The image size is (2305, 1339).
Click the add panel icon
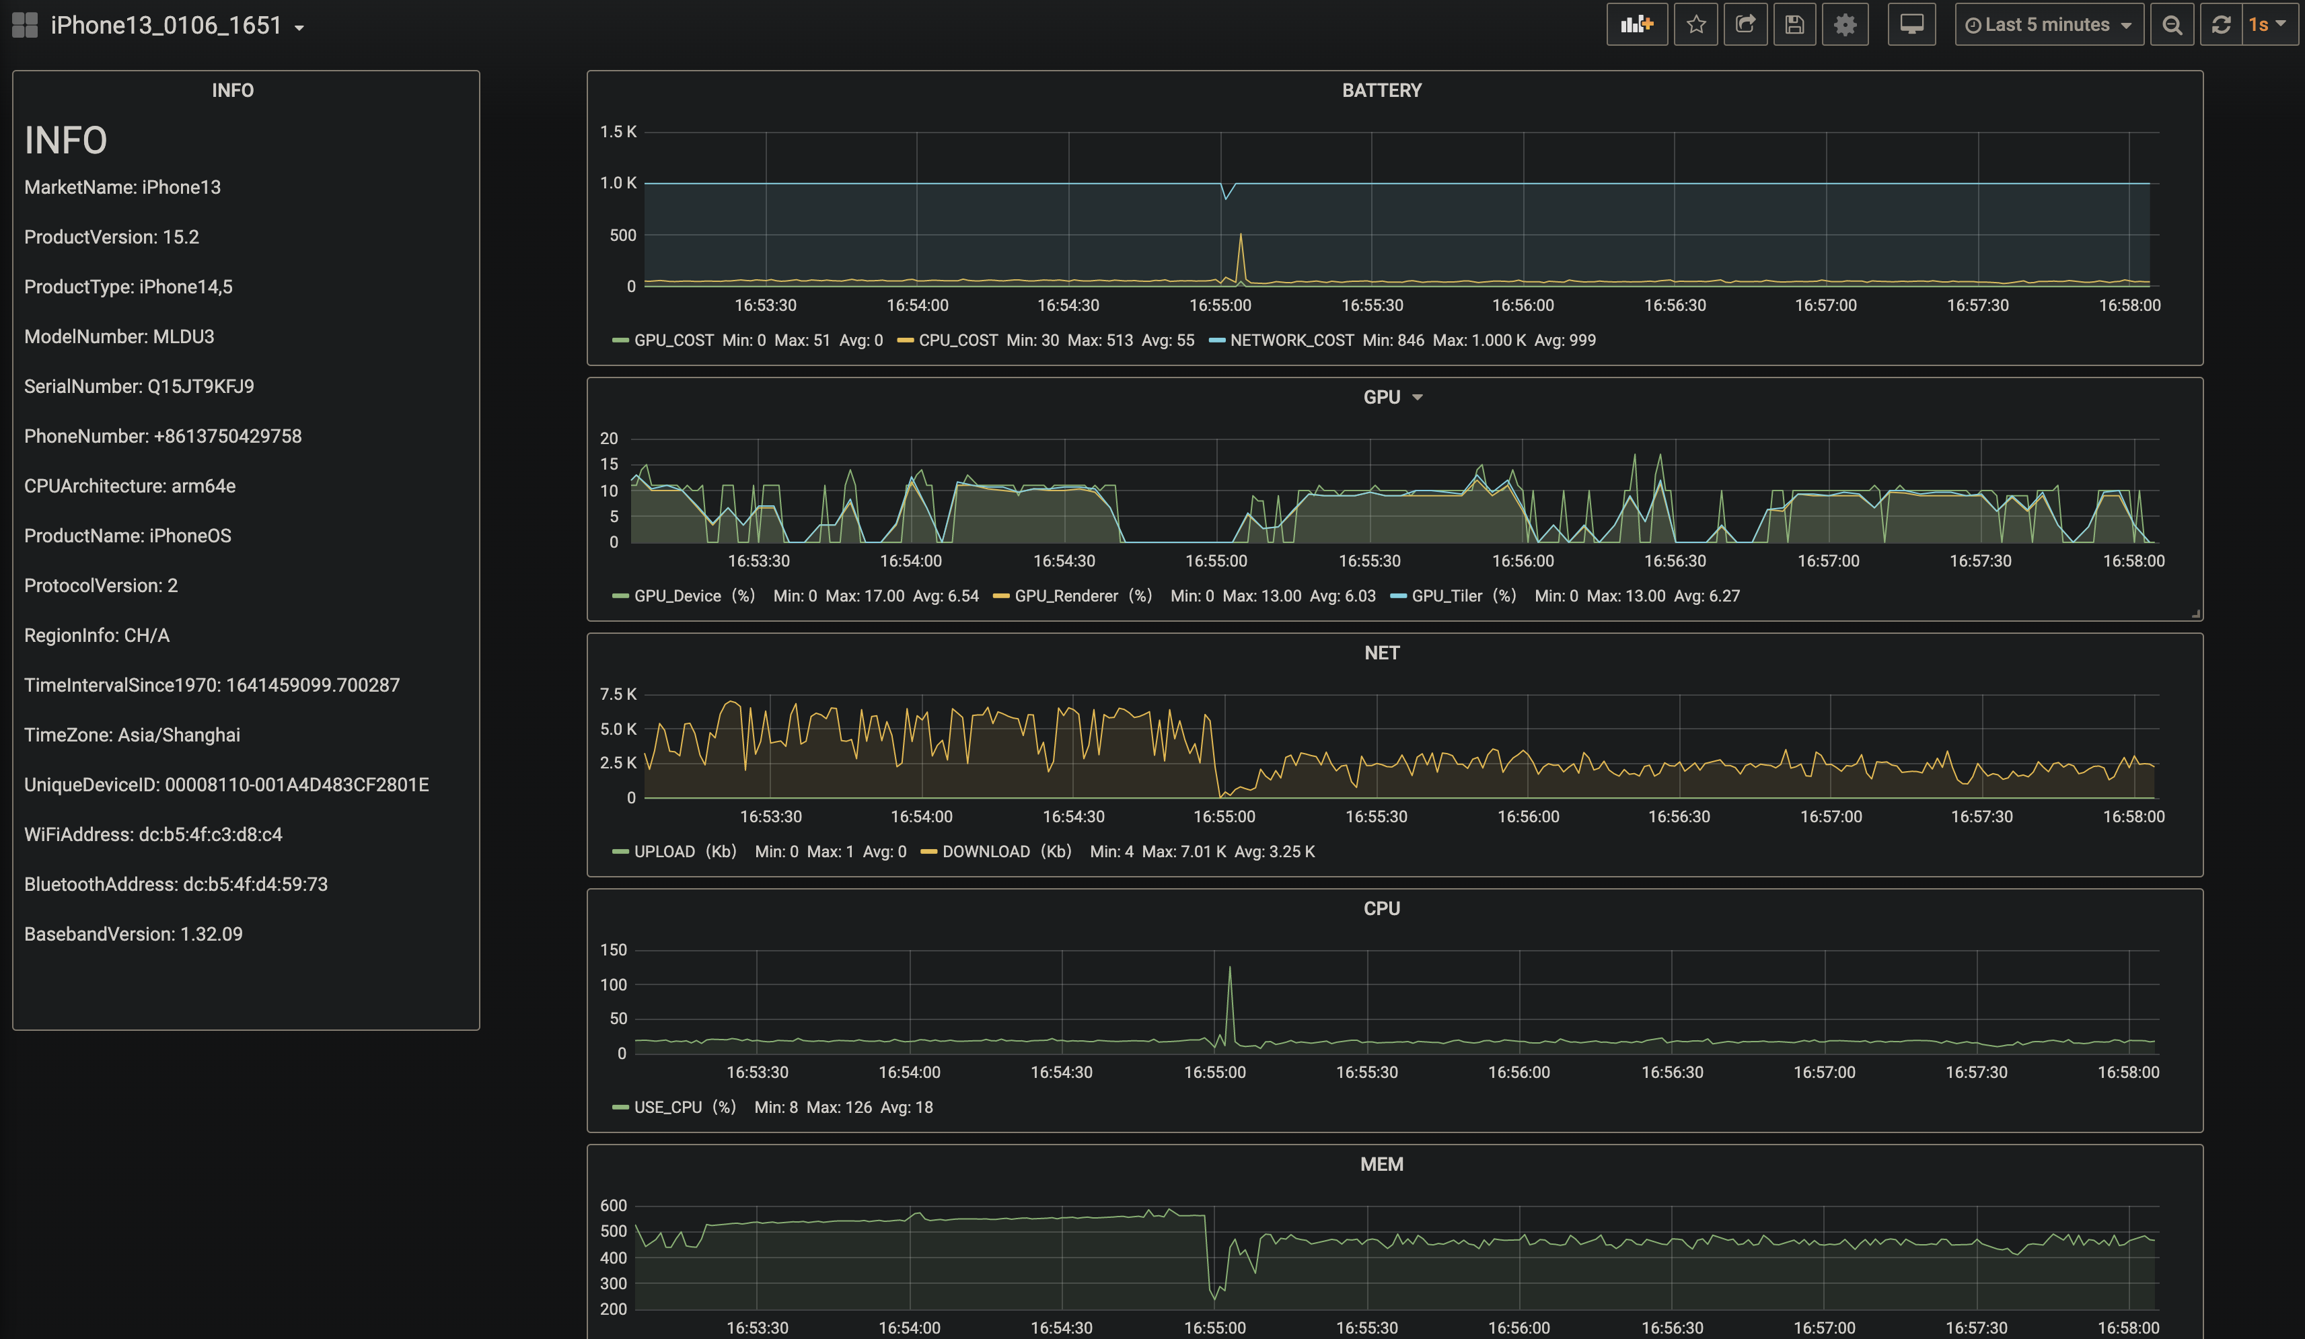(x=1636, y=25)
